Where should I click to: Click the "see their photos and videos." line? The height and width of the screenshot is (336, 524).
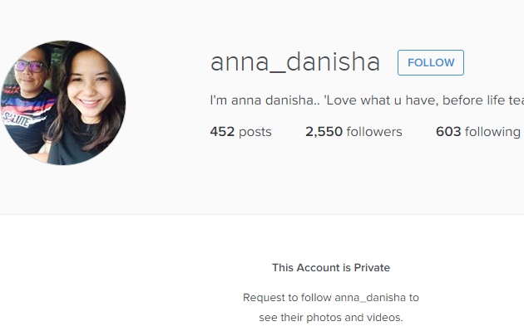(x=331, y=317)
